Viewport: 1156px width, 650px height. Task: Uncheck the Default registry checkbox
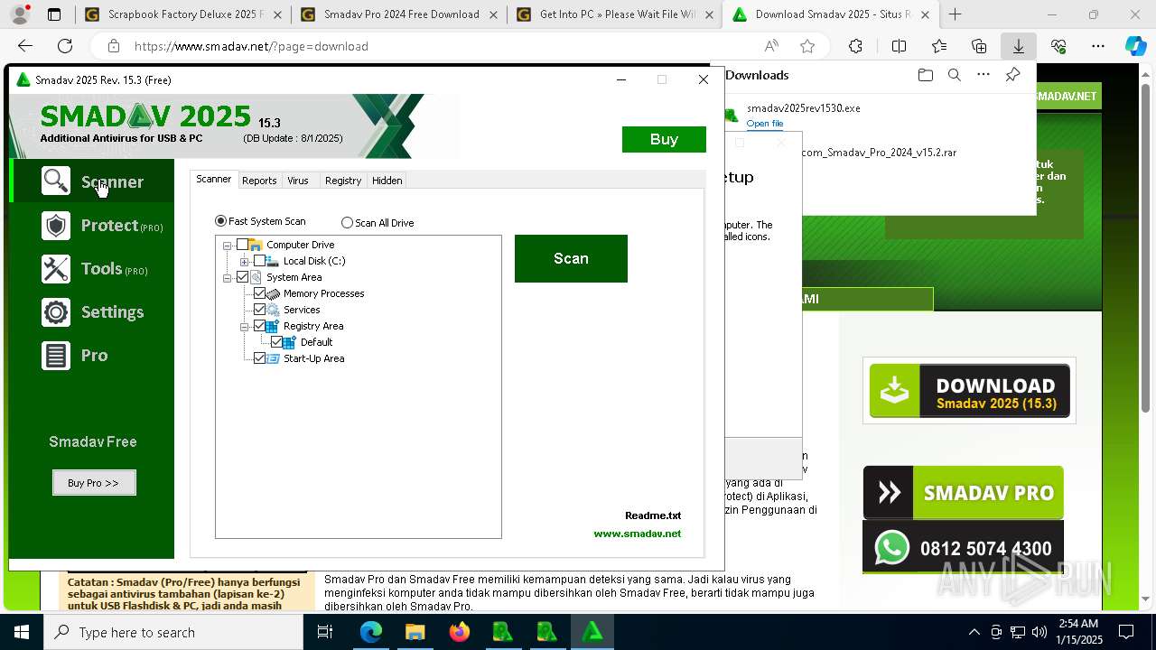coord(276,342)
